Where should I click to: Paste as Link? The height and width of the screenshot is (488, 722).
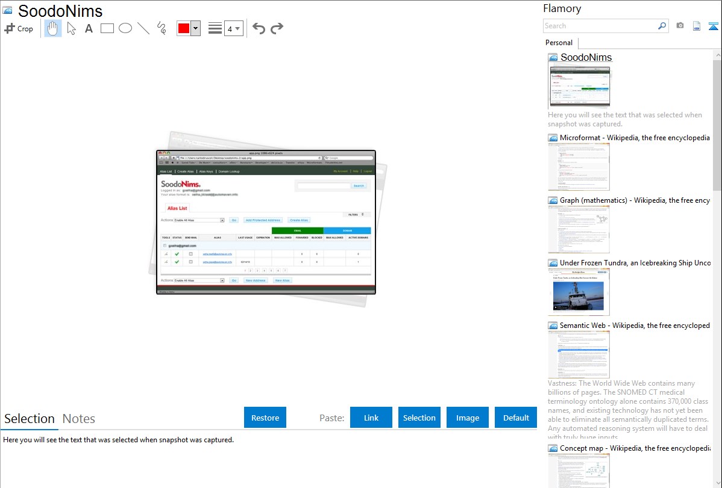click(x=371, y=417)
